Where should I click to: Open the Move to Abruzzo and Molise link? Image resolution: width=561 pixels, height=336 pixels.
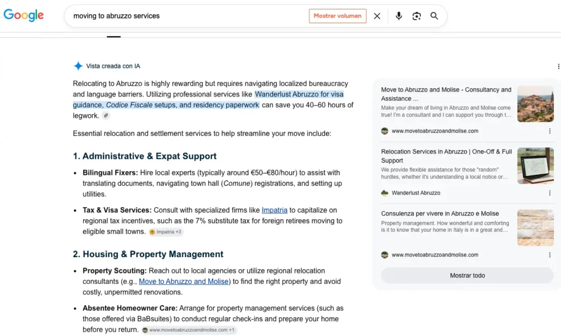[x=184, y=282]
